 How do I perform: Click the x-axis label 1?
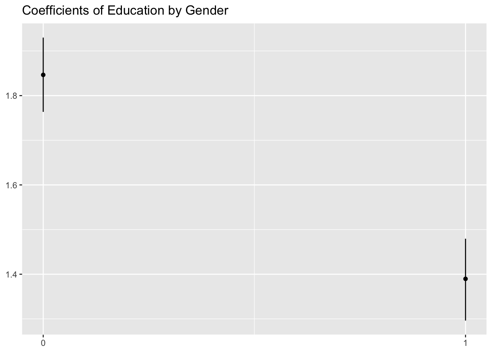(x=465, y=343)
